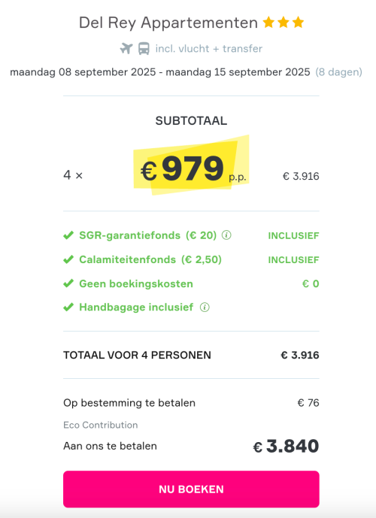Open SGR-garantiefonds info icon

coord(226,235)
